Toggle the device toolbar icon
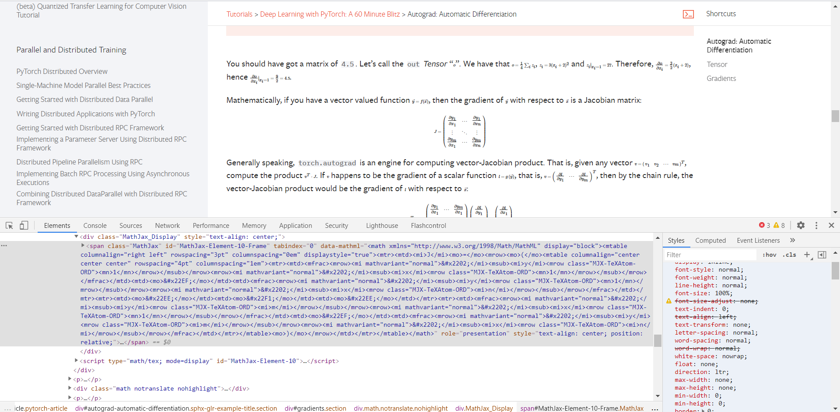 [24, 225]
